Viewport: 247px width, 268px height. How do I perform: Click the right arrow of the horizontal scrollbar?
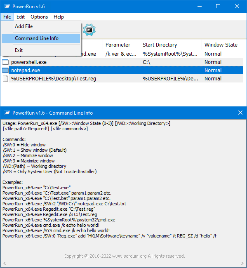click(x=242, y=263)
